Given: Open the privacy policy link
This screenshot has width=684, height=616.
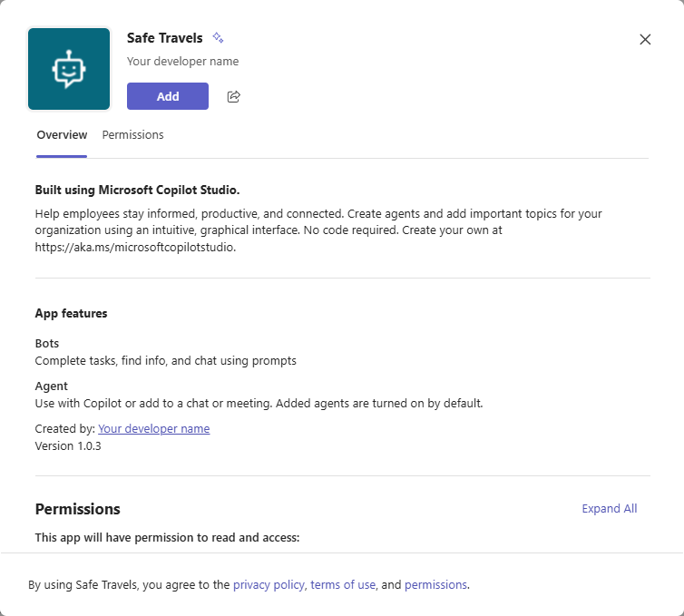Looking at the screenshot, I should [x=269, y=585].
